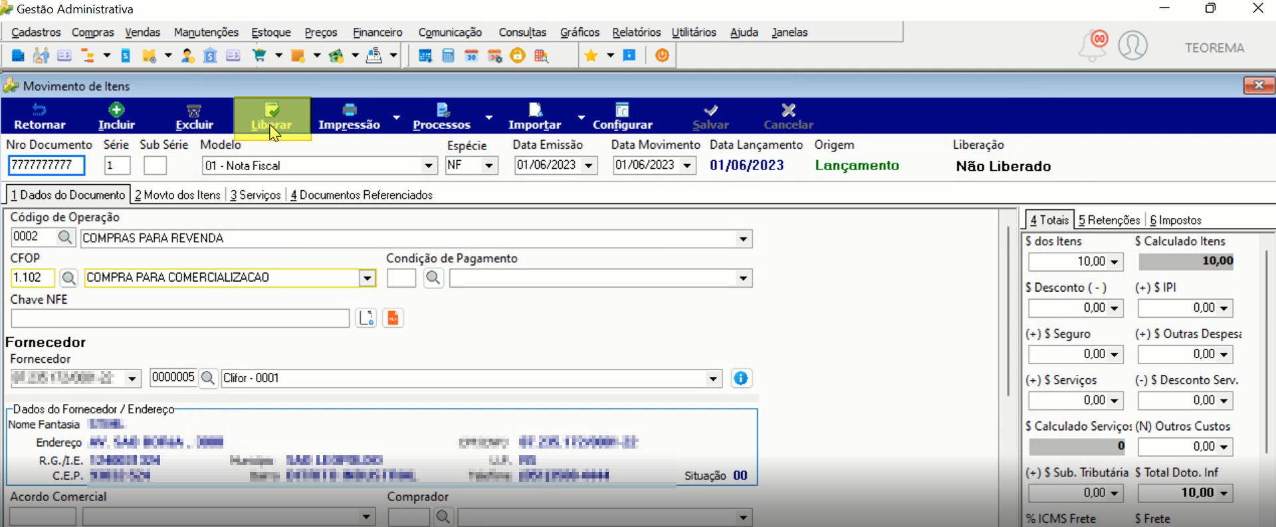Open the Data Emissão date dropdown

589,165
